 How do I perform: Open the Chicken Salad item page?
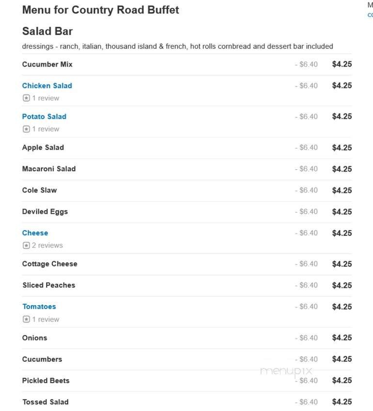pos(47,86)
